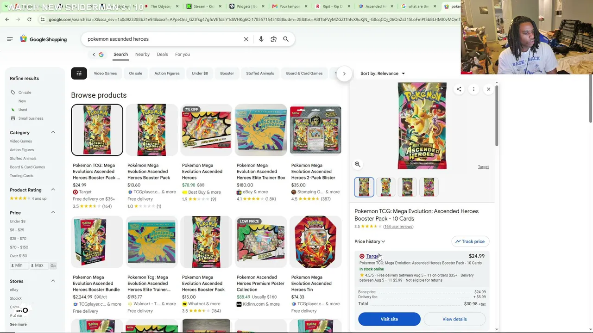Click the View details button
Screen dimensions: 593x333
(454, 319)
